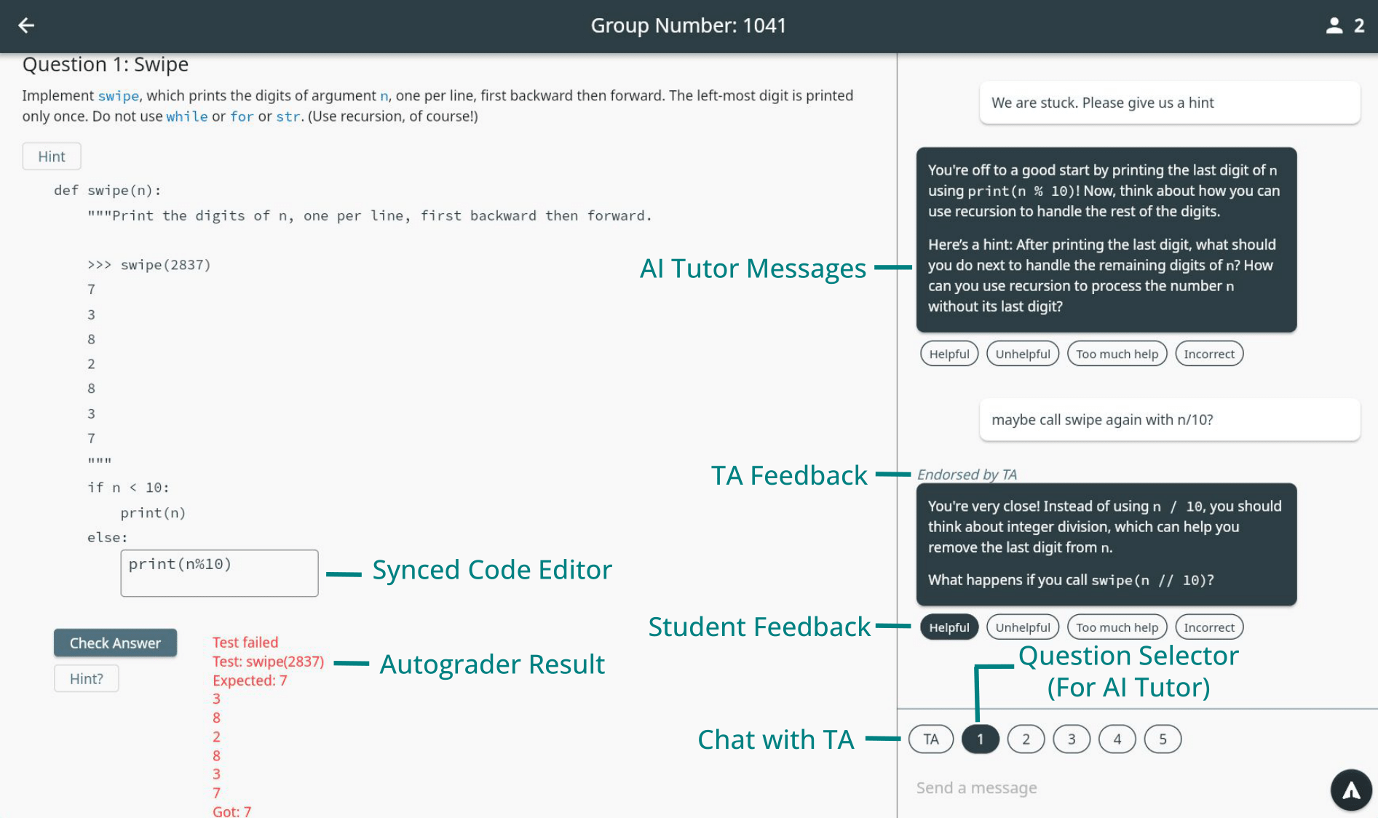Click the 'if n < 10:' code line

128,488
